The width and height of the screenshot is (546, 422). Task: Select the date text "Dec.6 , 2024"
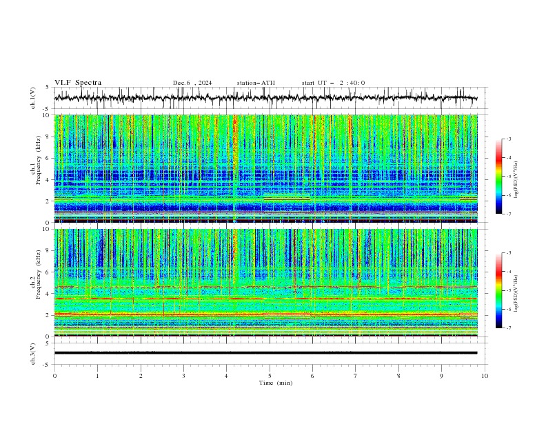(x=192, y=83)
